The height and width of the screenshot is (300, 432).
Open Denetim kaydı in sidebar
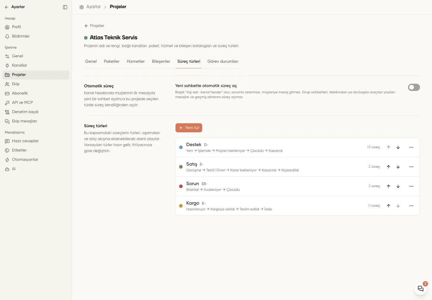[36, 112]
